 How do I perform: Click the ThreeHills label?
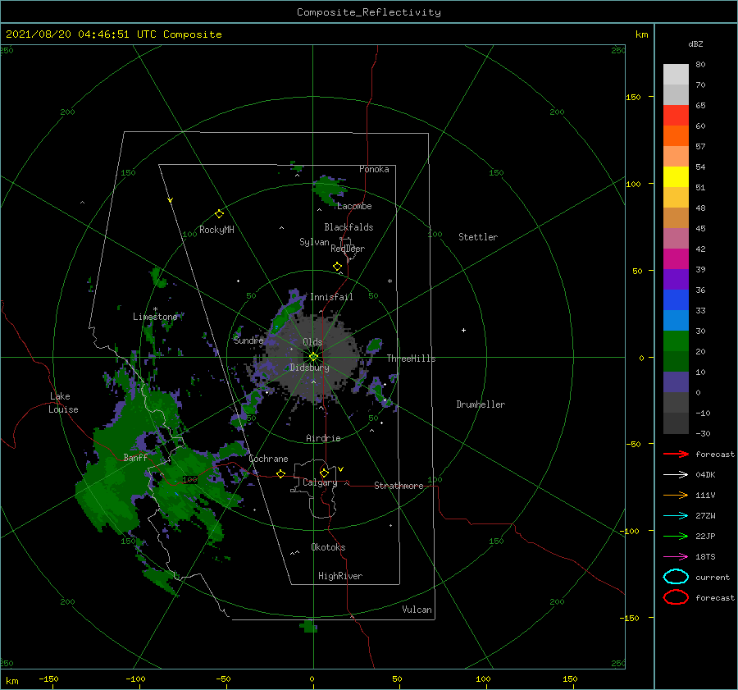click(411, 359)
